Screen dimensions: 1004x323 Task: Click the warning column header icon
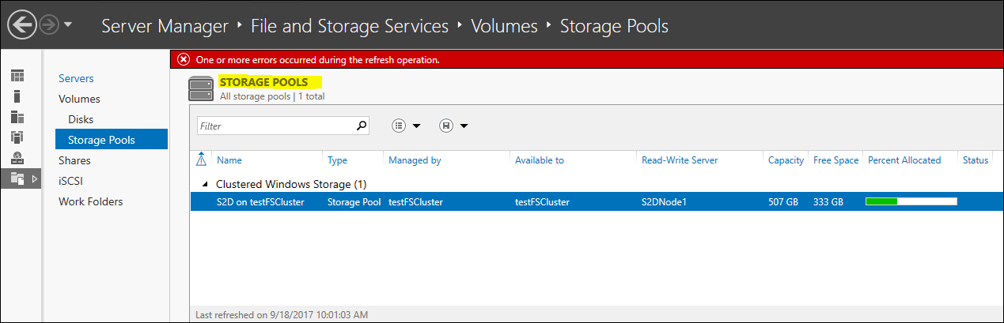[x=201, y=160]
